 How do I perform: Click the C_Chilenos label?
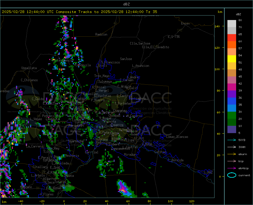click(29, 80)
